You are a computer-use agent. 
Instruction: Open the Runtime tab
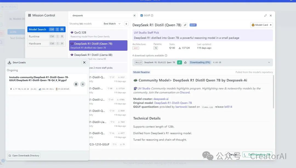(46, 36)
